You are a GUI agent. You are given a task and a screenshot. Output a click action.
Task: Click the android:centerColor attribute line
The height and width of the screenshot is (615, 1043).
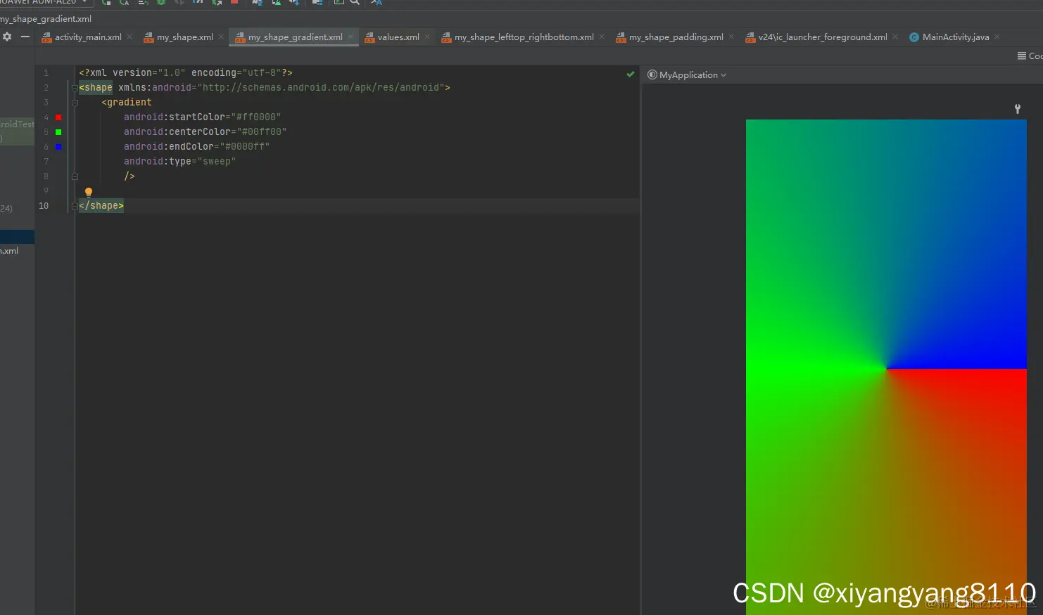pos(206,132)
